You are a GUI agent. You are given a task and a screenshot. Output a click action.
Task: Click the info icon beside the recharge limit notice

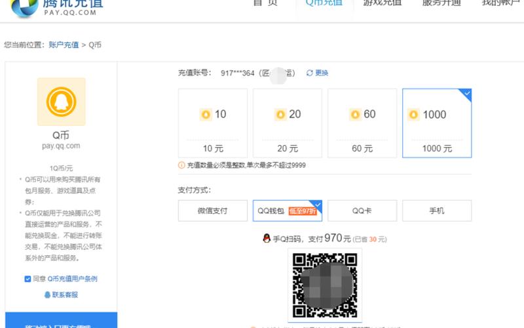click(181, 165)
